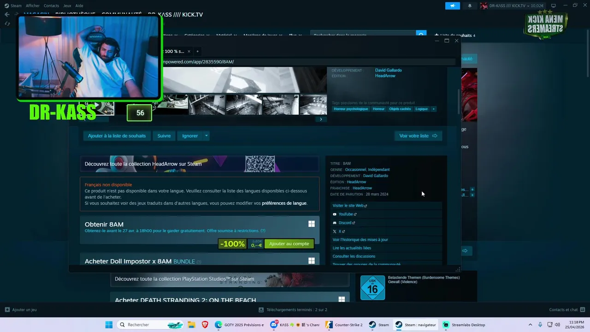
Task: Click the Windows icon on Obtenir 8AM
Action: point(312,224)
